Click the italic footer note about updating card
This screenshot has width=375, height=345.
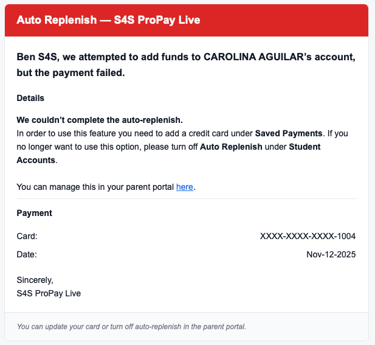pyautogui.click(x=131, y=327)
